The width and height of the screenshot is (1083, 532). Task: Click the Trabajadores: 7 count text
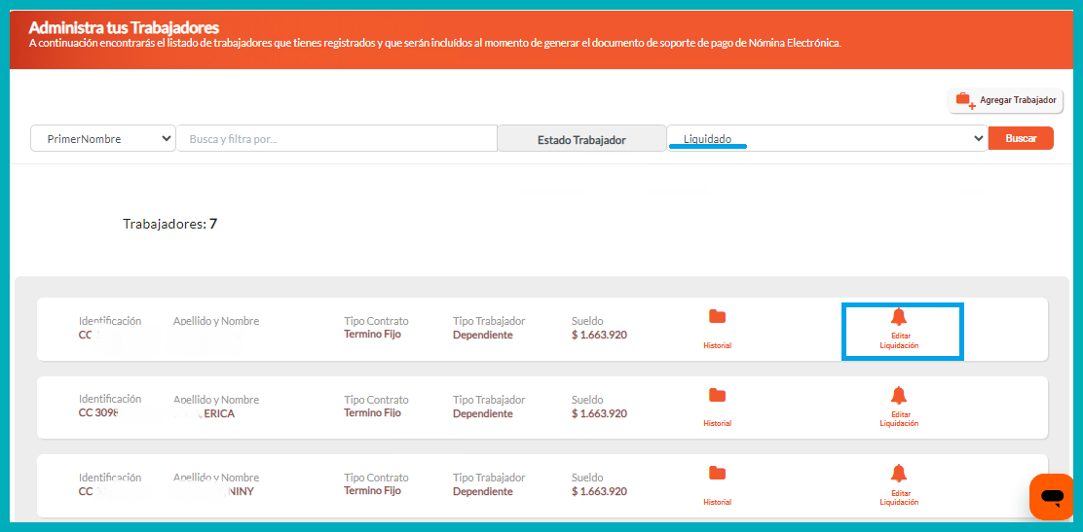(x=169, y=224)
